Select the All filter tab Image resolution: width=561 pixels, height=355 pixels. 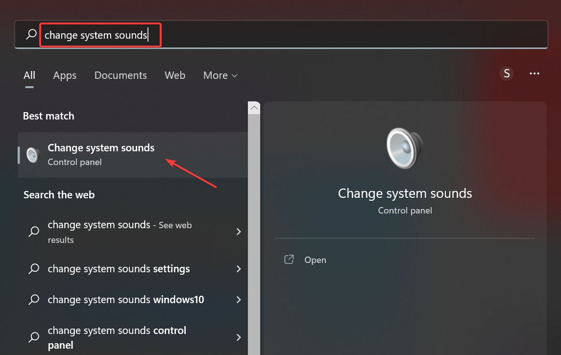29,75
